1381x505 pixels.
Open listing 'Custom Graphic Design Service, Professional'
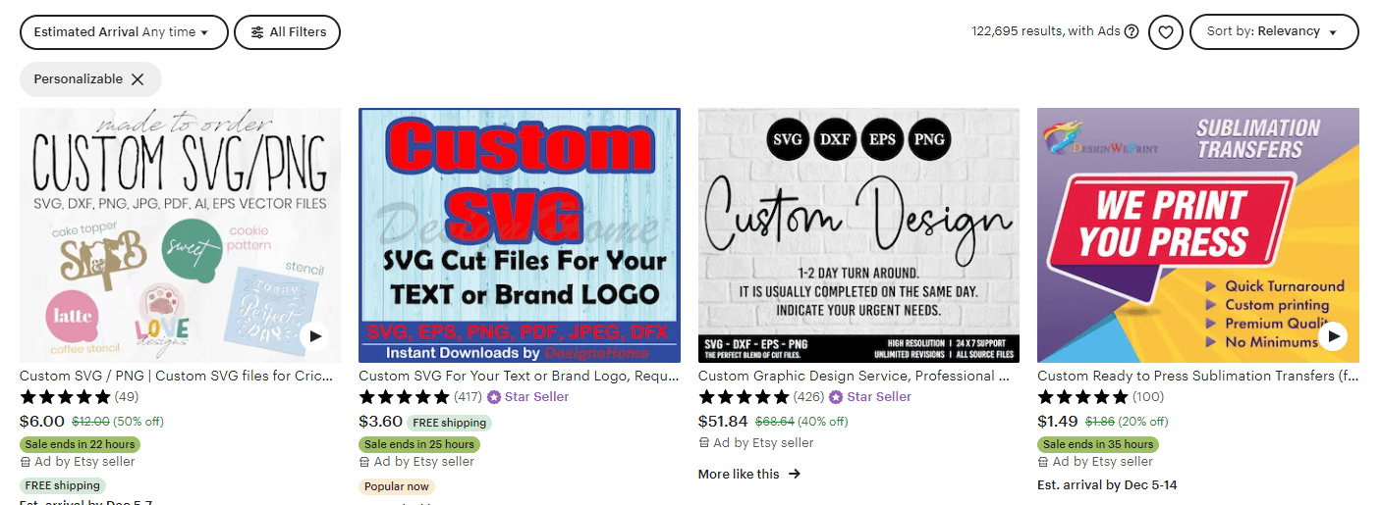[x=854, y=376]
